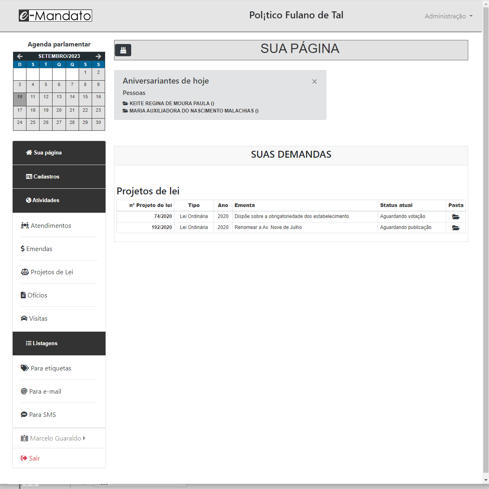
Task: Open Keite Regina de Moura Paula record
Action: 168,104
